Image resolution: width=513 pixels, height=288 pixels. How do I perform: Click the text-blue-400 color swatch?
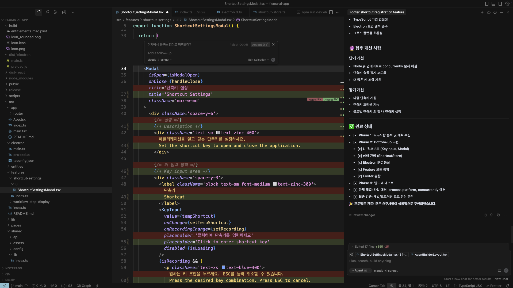[x=223, y=267]
